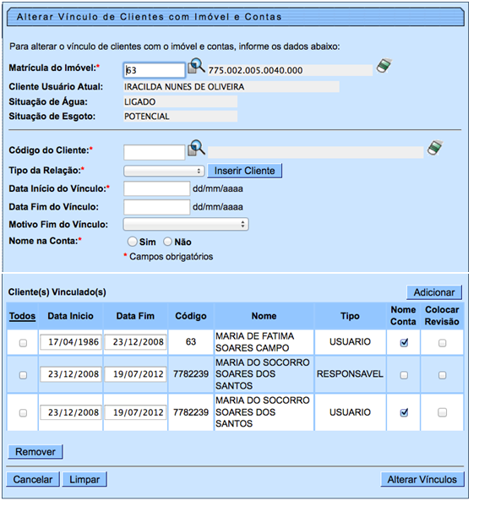
Task: Click the 775.002.005.0040.000 inscription field
Action: point(290,70)
